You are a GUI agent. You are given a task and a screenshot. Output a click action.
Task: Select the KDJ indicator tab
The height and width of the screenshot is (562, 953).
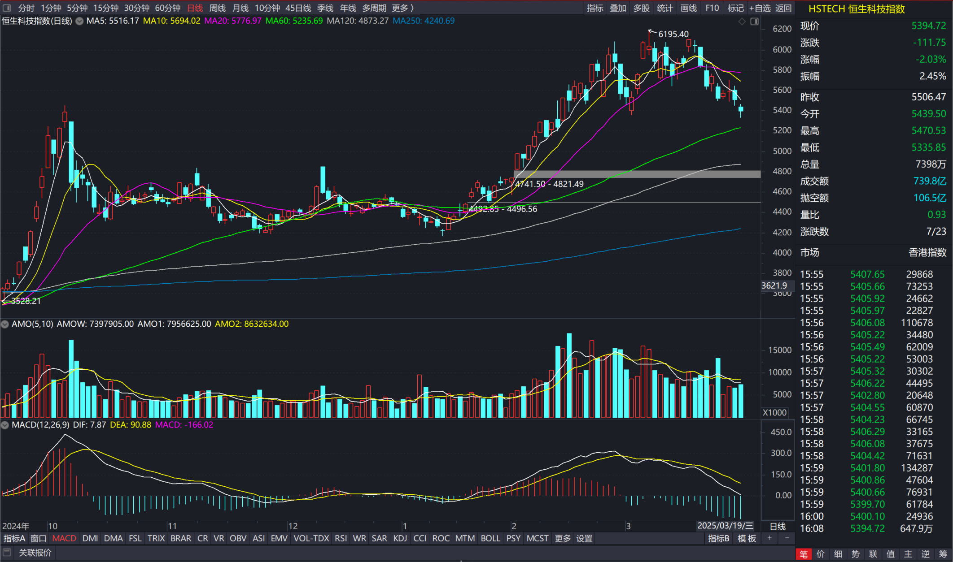[x=400, y=538]
